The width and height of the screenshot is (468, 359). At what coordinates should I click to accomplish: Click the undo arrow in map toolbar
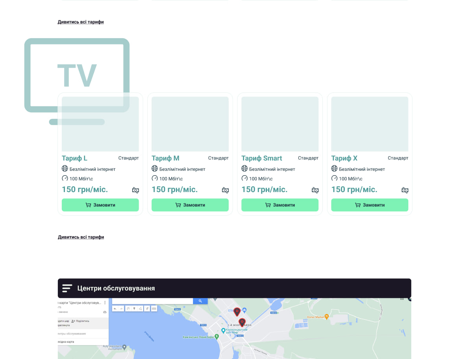pos(115,309)
